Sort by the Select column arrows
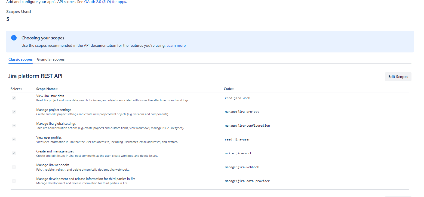Image resolution: width=424 pixels, height=197 pixels. 21,89
